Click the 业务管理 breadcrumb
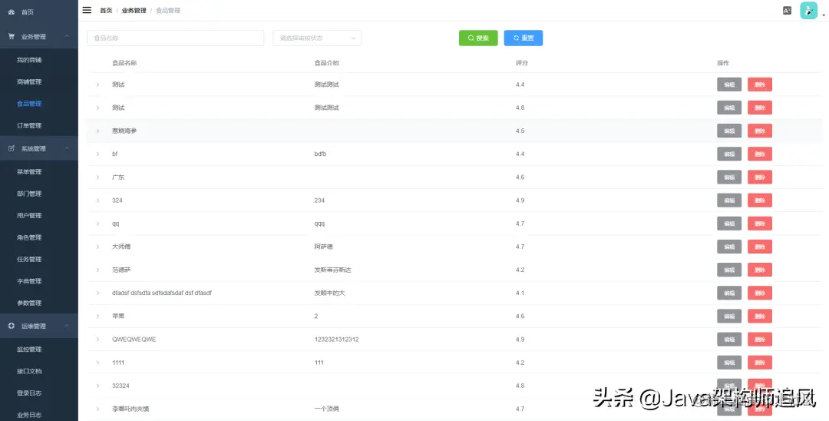This screenshot has width=829, height=421. (x=134, y=11)
